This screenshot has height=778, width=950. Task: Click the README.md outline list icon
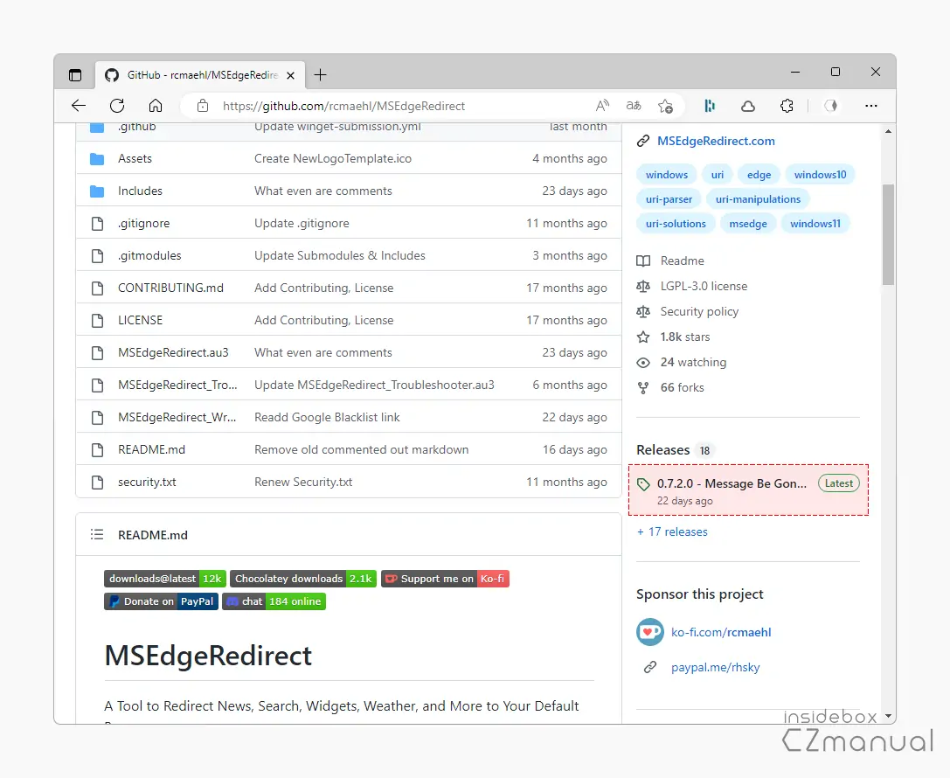pyautogui.click(x=96, y=535)
